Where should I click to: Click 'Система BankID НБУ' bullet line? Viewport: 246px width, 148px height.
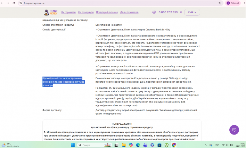click(x=133, y=29)
